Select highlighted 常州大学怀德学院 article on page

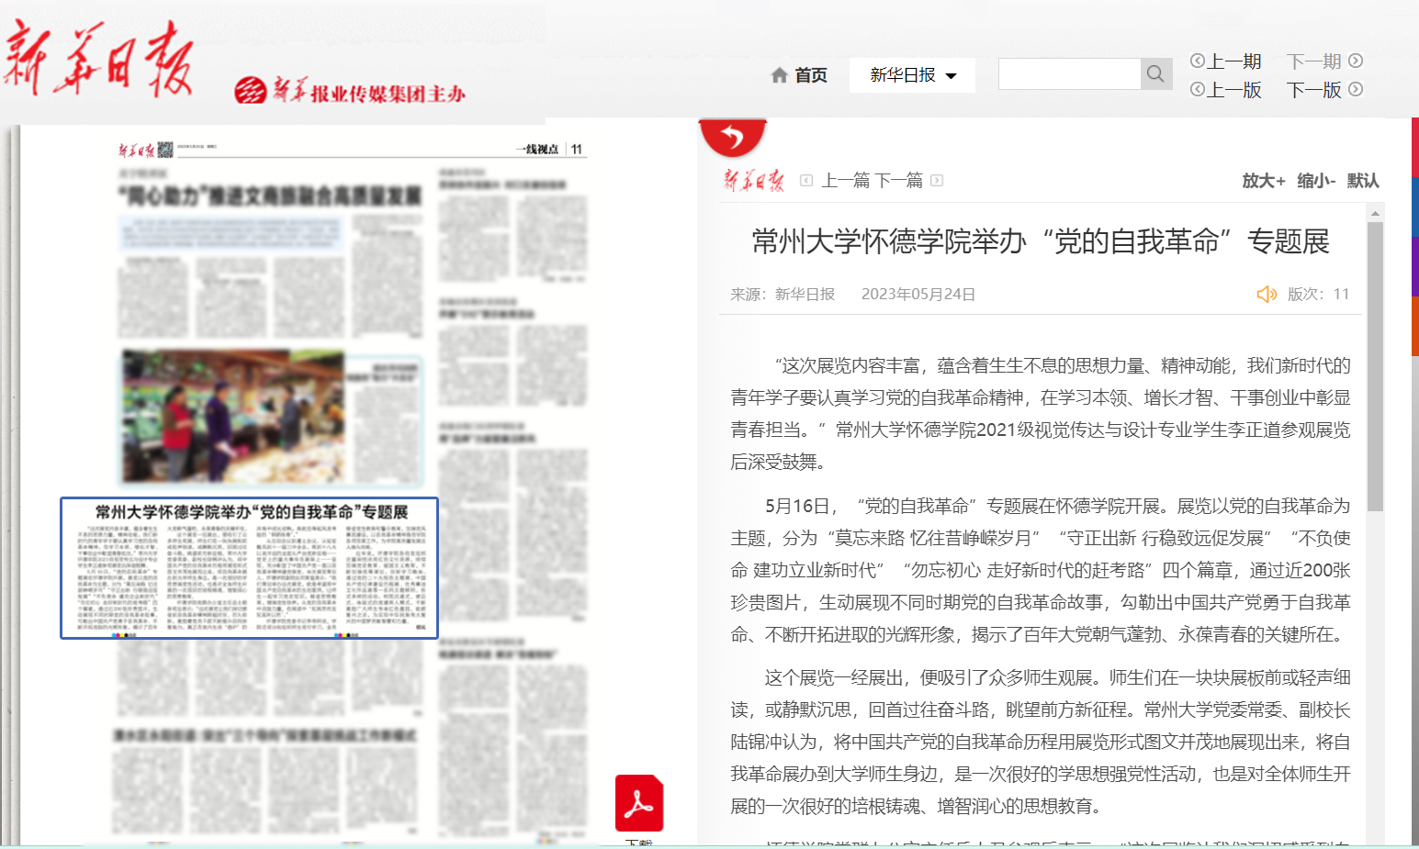(249, 568)
